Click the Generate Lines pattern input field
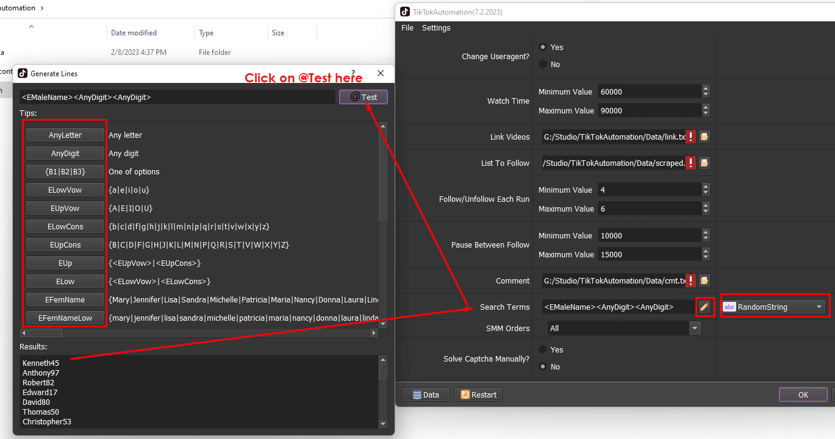 pyautogui.click(x=177, y=97)
